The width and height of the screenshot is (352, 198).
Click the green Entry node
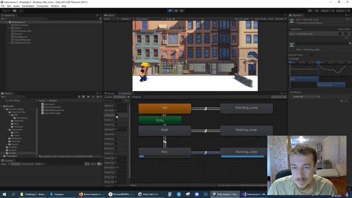coord(160,120)
